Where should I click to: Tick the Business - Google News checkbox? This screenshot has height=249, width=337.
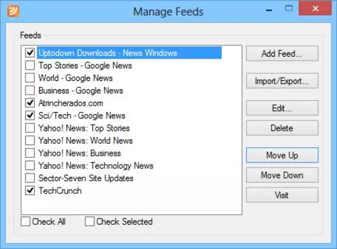(30, 91)
